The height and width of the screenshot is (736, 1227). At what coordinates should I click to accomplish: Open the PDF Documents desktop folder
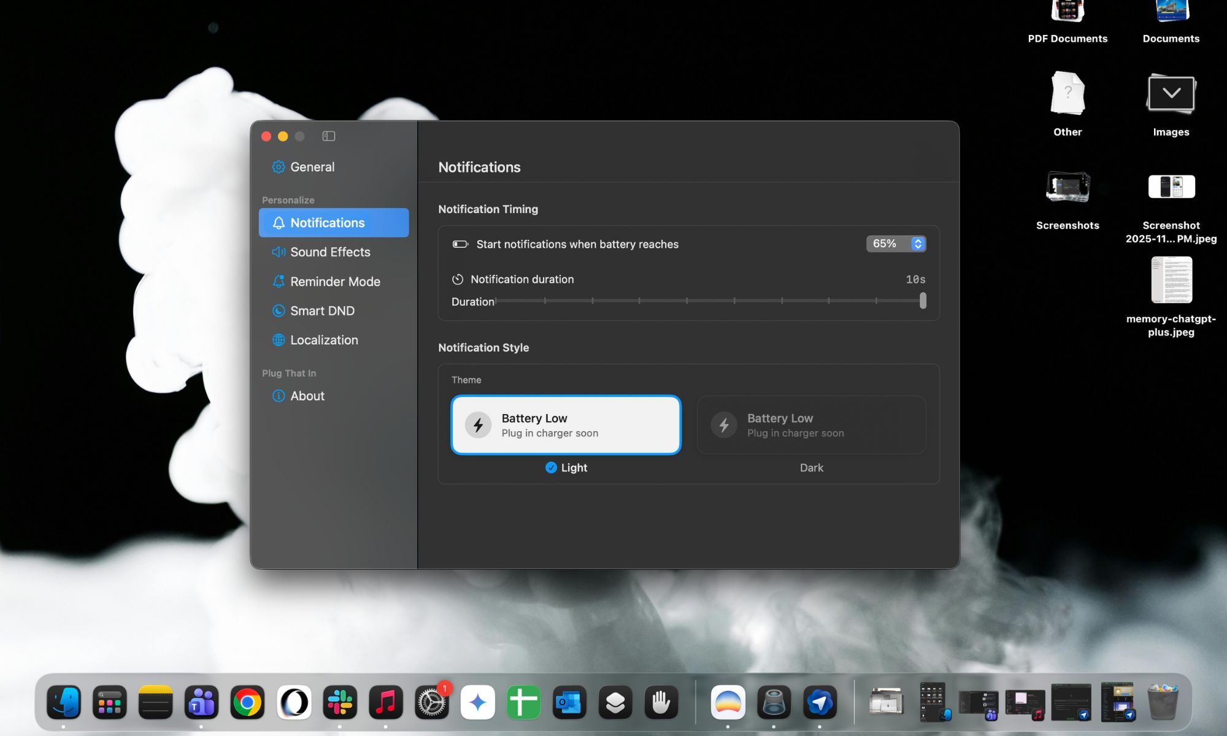click(1067, 22)
